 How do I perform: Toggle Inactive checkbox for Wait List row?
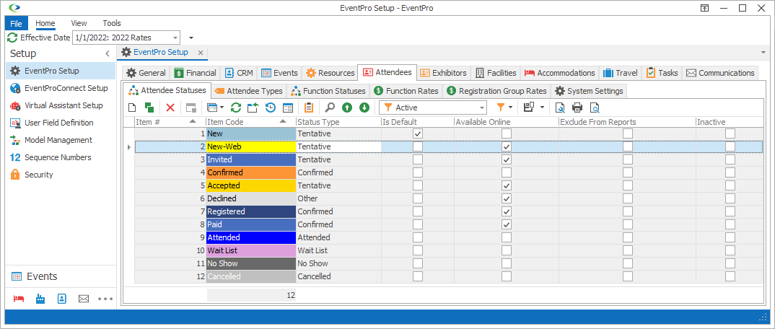point(730,250)
